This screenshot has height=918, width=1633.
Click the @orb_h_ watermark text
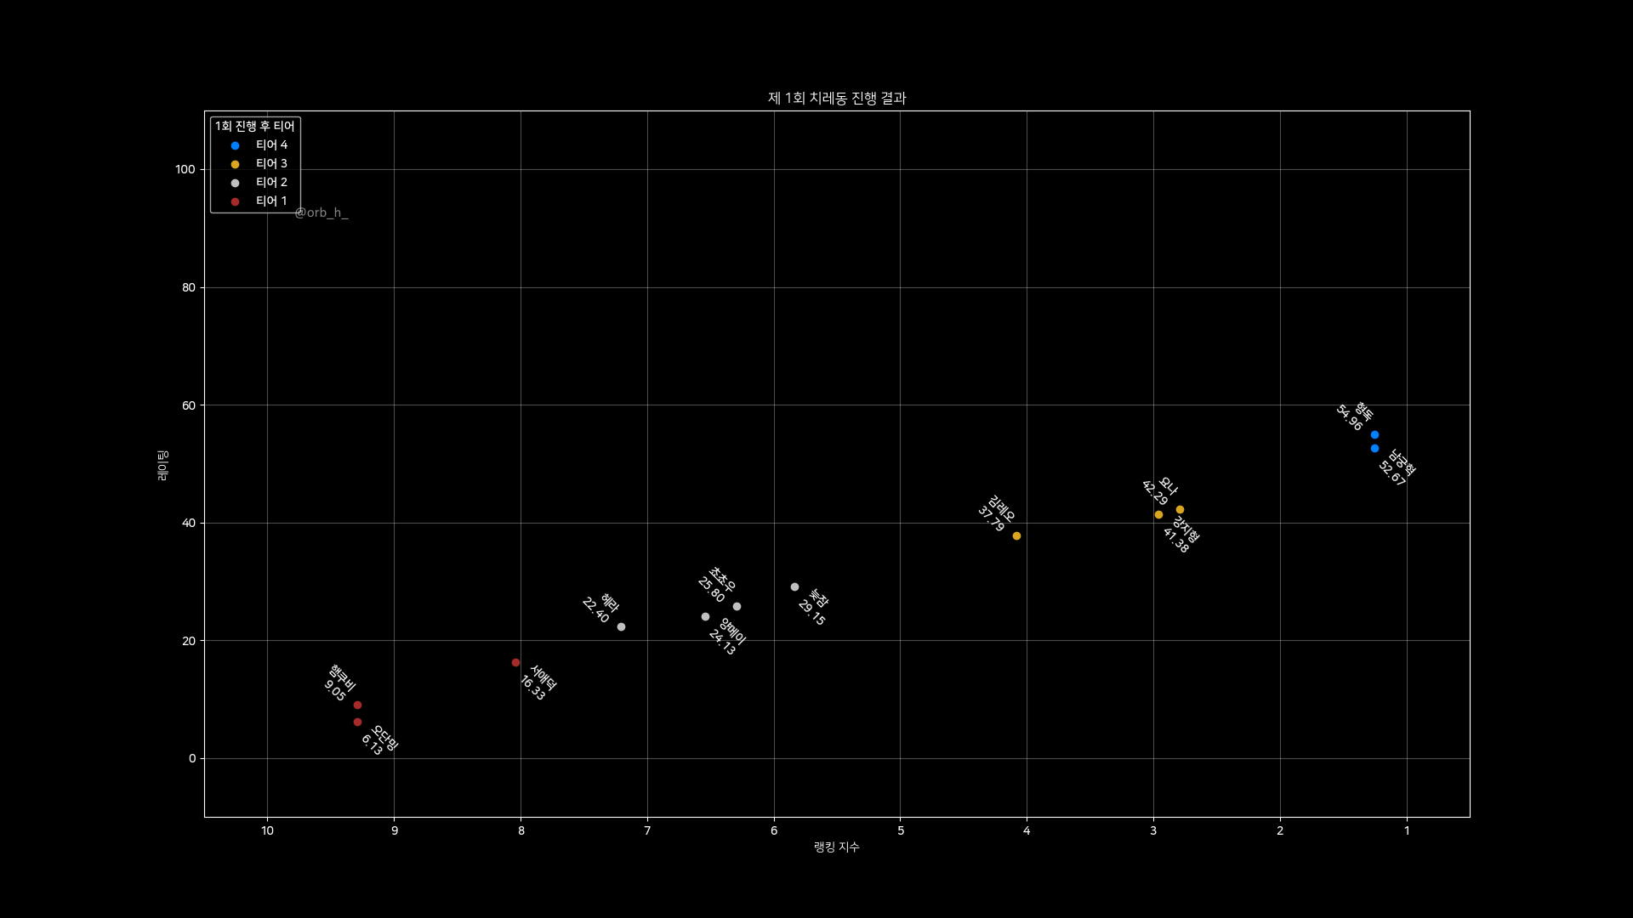click(x=321, y=213)
